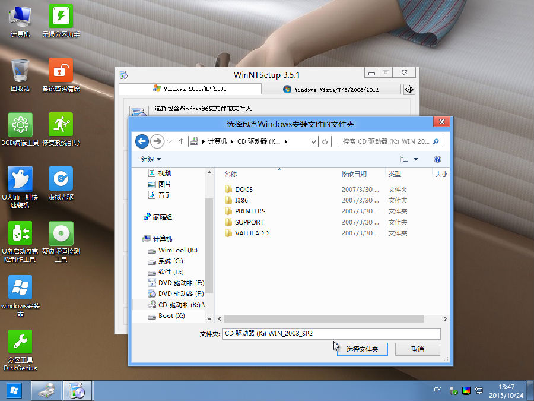The width and height of the screenshot is (534, 401).
Task: Launch the 分区工具 DiskGenius icon
Action: coord(20,350)
